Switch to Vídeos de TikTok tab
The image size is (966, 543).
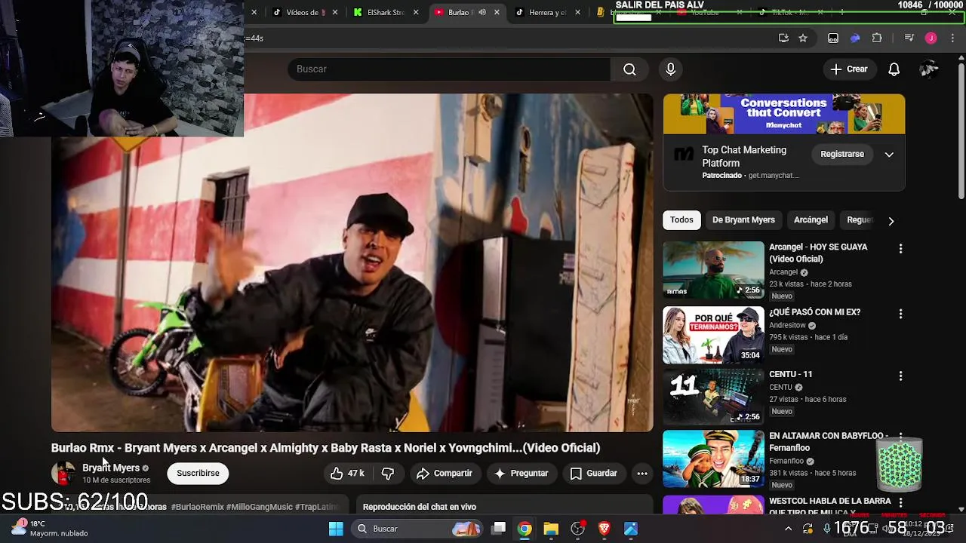click(x=304, y=12)
